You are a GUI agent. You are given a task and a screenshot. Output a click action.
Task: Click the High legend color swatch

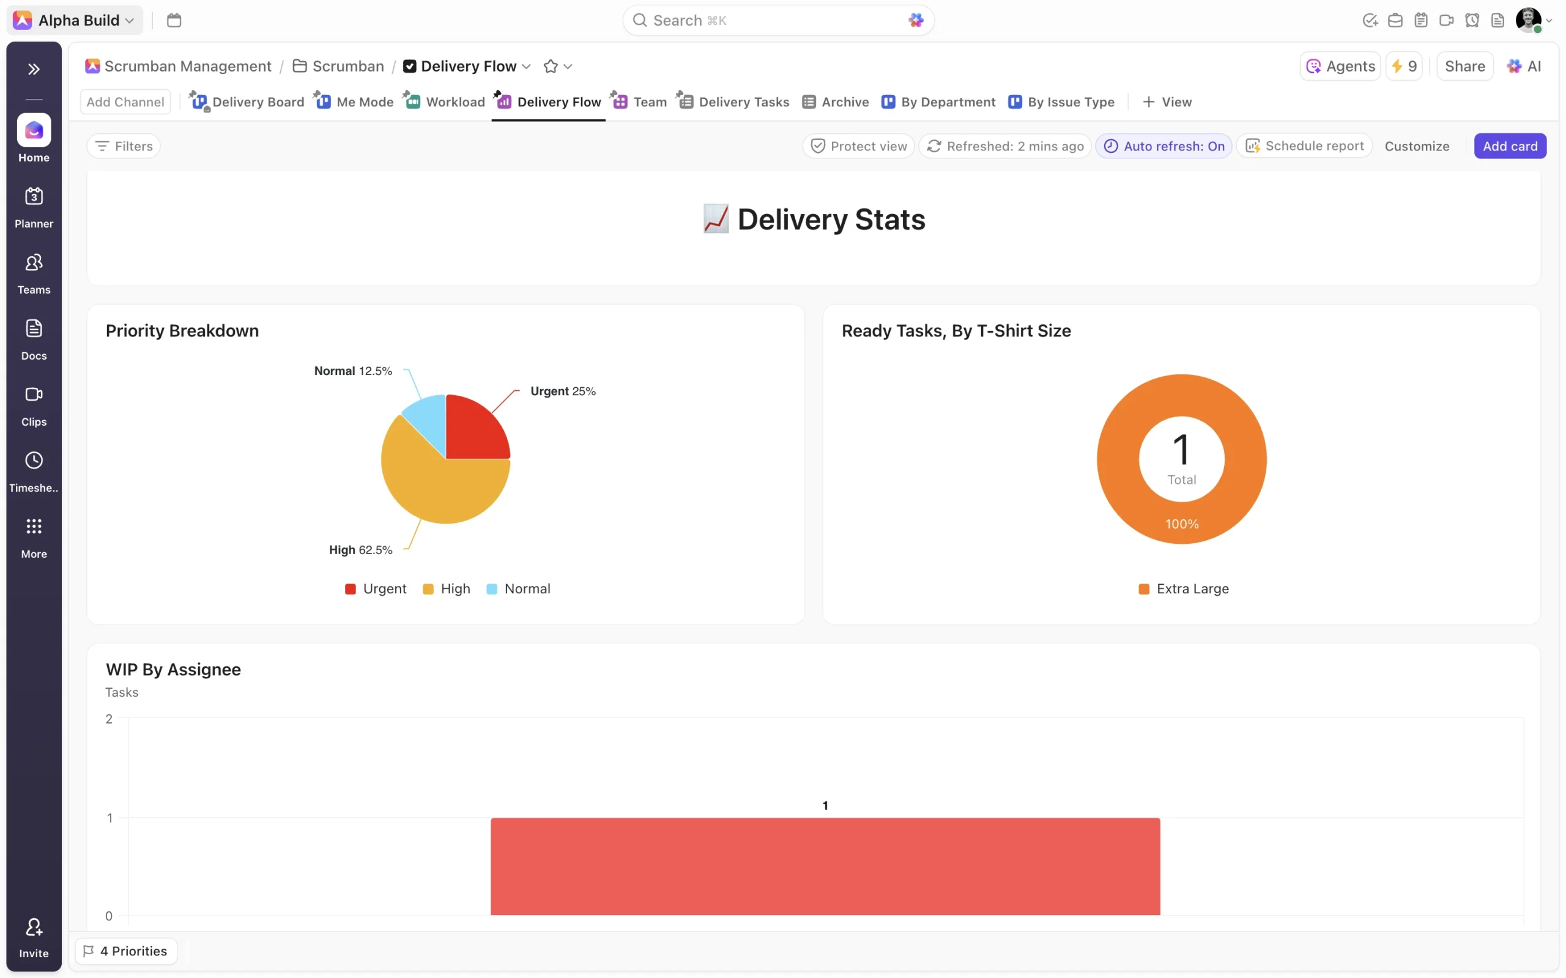pyautogui.click(x=428, y=588)
